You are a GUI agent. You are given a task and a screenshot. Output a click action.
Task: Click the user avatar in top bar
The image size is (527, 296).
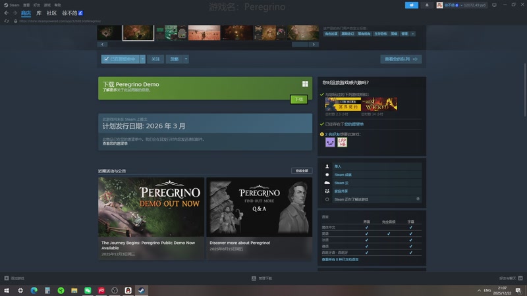point(439,5)
